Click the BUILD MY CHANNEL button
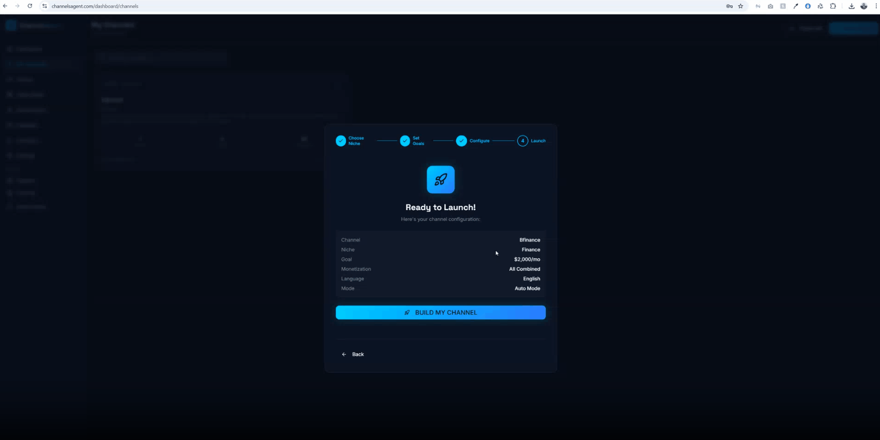The height and width of the screenshot is (440, 880). pos(441,312)
